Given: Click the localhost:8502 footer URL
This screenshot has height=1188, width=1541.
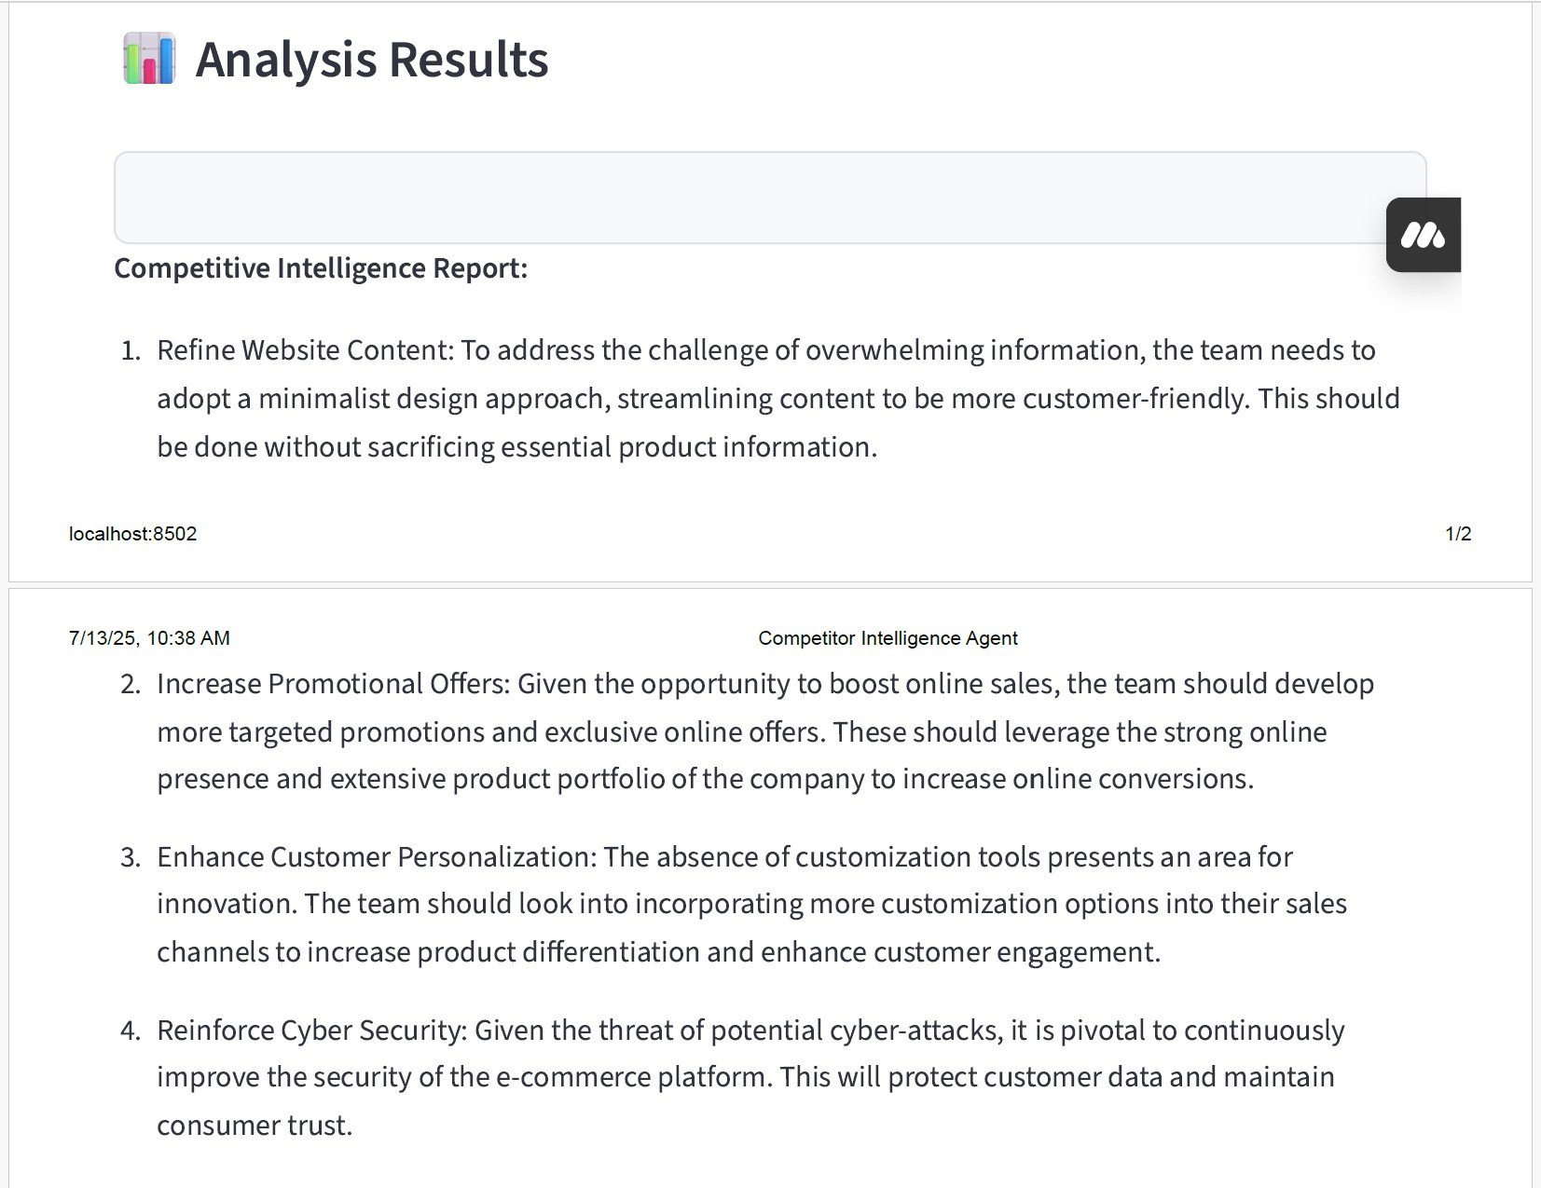Looking at the screenshot, I should click(x=132, y=534).
